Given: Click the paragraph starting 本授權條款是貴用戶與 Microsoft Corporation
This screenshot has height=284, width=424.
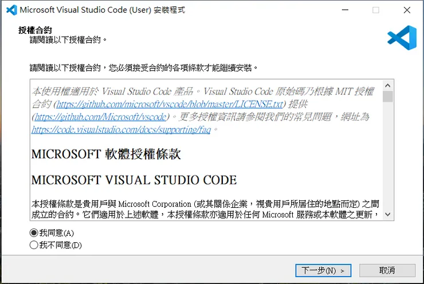Looking at the screenshot, I should click(206, 209).
